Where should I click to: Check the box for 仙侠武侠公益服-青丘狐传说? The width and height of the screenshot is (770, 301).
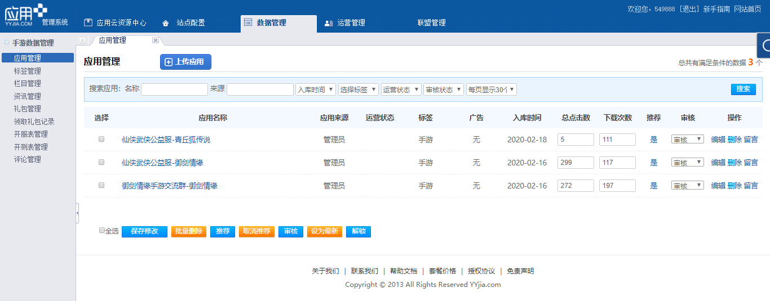click(101, 139)
